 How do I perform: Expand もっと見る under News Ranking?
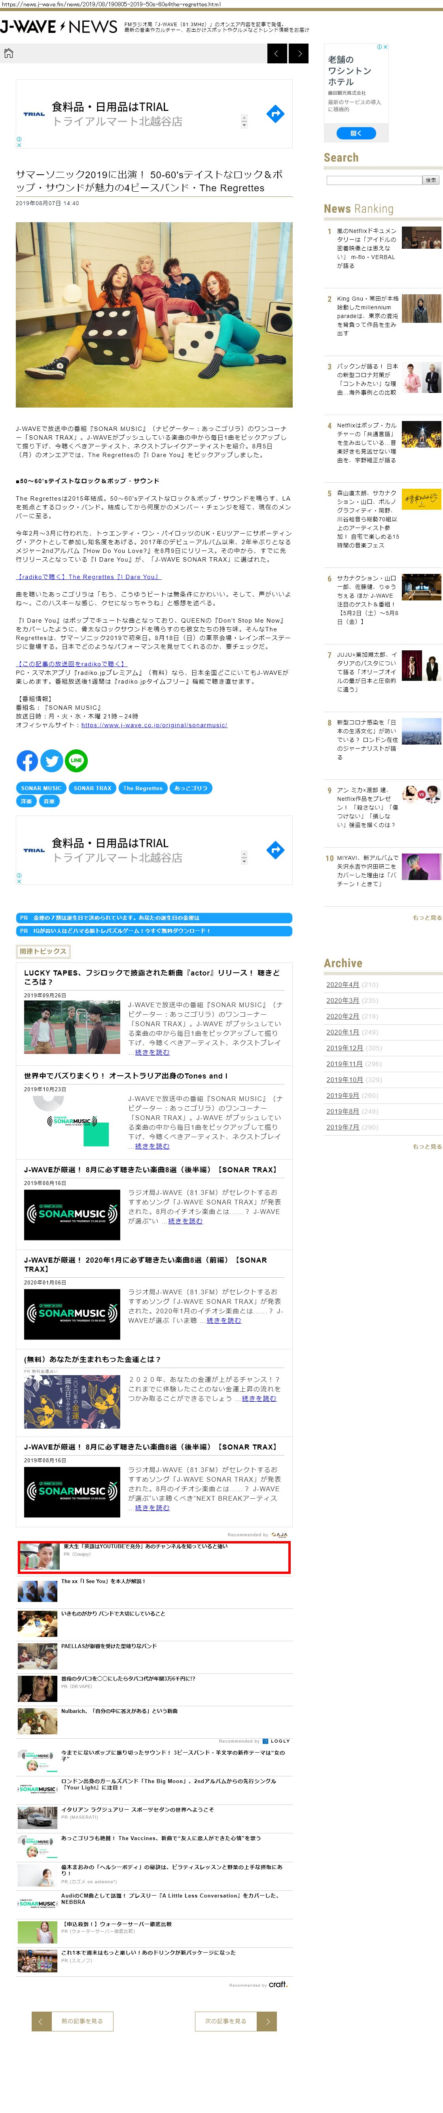click(426, 917)
